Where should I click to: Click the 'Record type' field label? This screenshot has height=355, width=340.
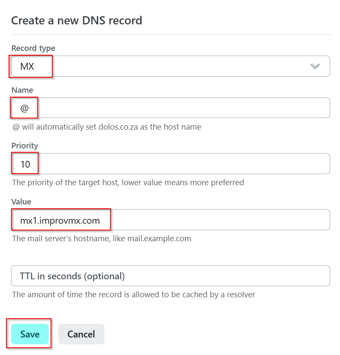coord(33,48)
